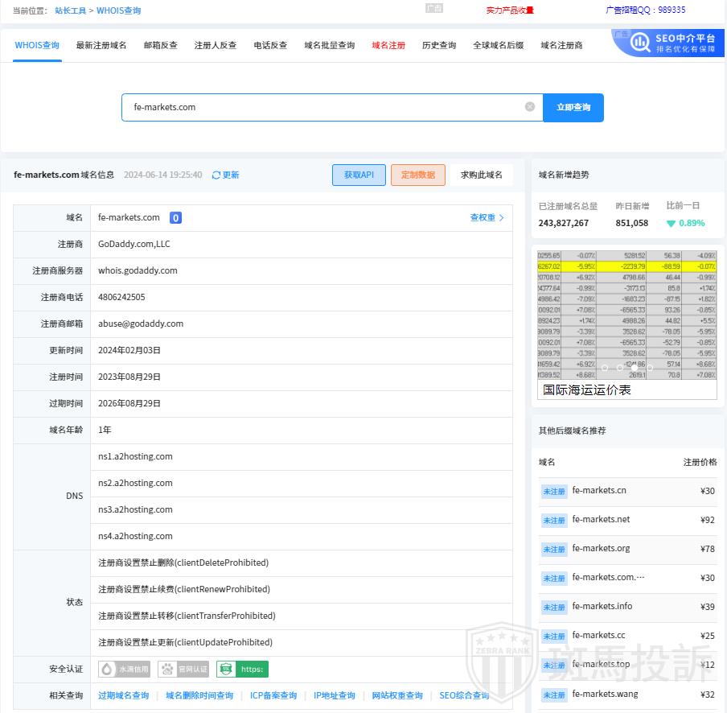The height and width of the screenshot is (713, 727).
Task: Click the 定制数据 button
Action: point(417,175)
